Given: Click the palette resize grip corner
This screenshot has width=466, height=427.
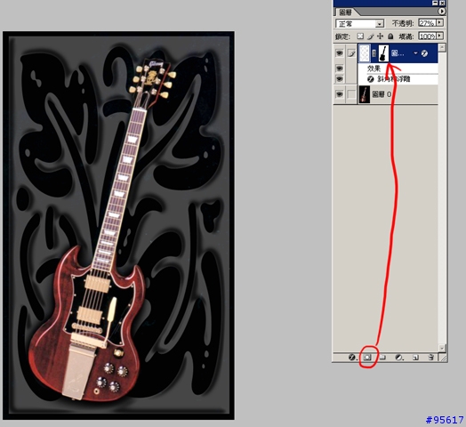Looking at the screenshot, I should pos(443,358).
